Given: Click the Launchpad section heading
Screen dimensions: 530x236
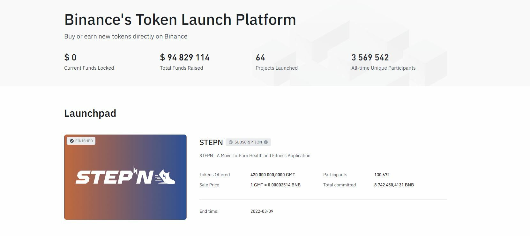Looking at the screenshot, I should pyautogui.click(x=90, y=113).
